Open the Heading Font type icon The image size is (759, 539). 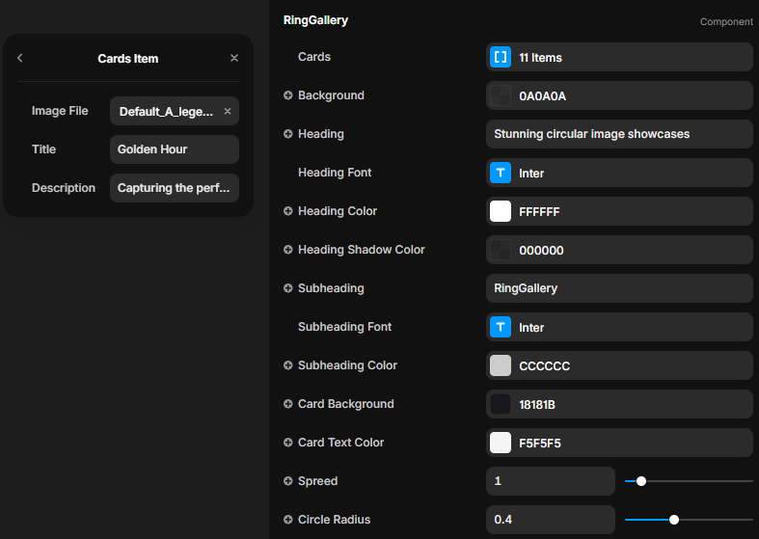pos(501,173)
